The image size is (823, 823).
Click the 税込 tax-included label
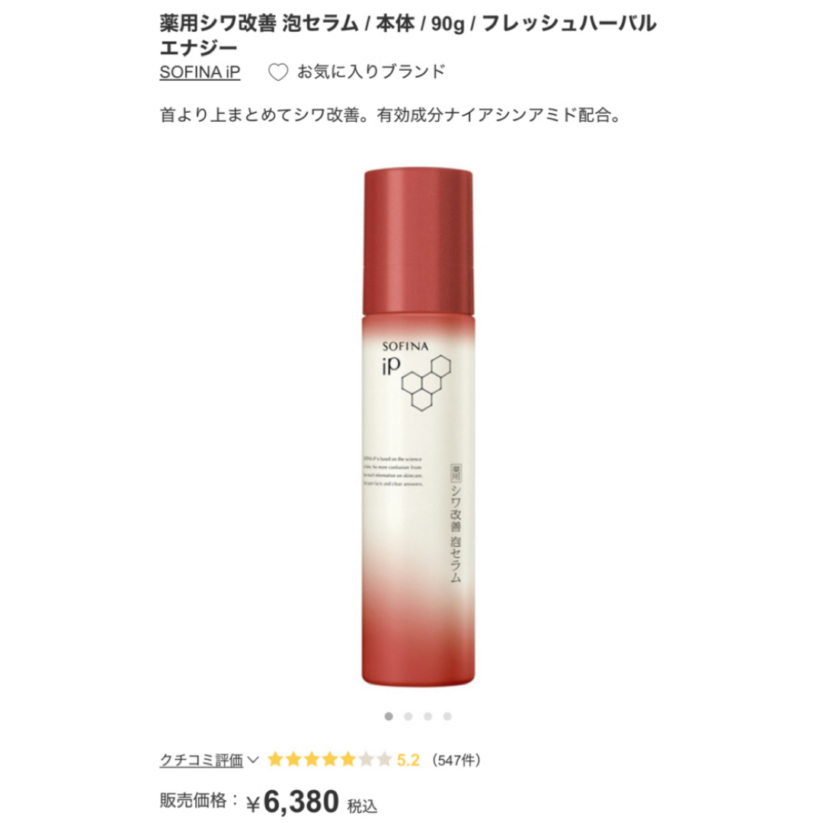click(x=362, y=805)
